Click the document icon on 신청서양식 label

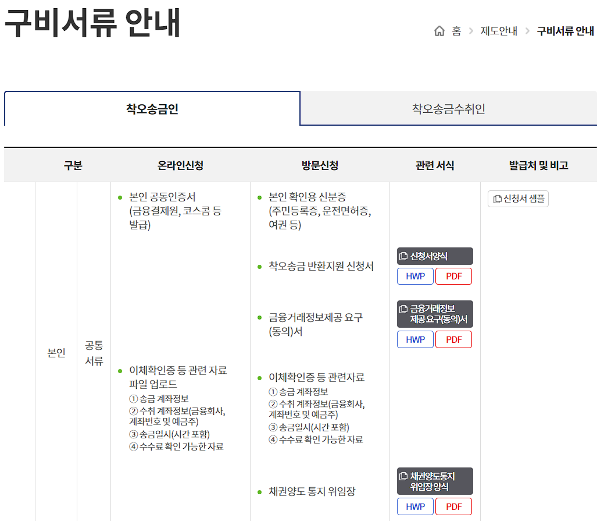[x=403, y=256]
